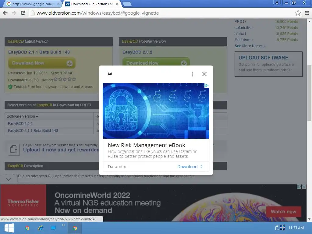
Task: Click the vertical scrollbar thumb
Action: tap(310, 93)
